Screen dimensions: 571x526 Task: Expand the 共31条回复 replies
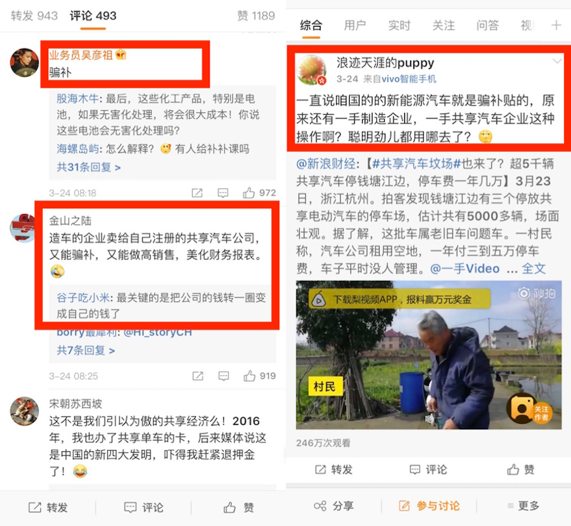[88, 167]
